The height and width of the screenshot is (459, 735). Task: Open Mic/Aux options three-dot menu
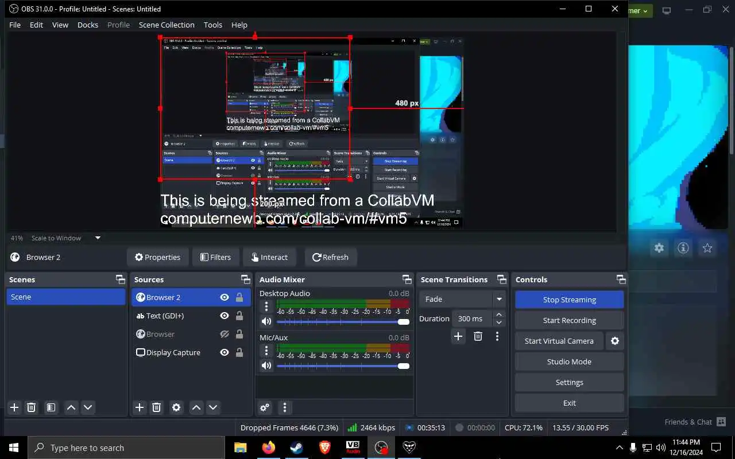click(266, 351)
